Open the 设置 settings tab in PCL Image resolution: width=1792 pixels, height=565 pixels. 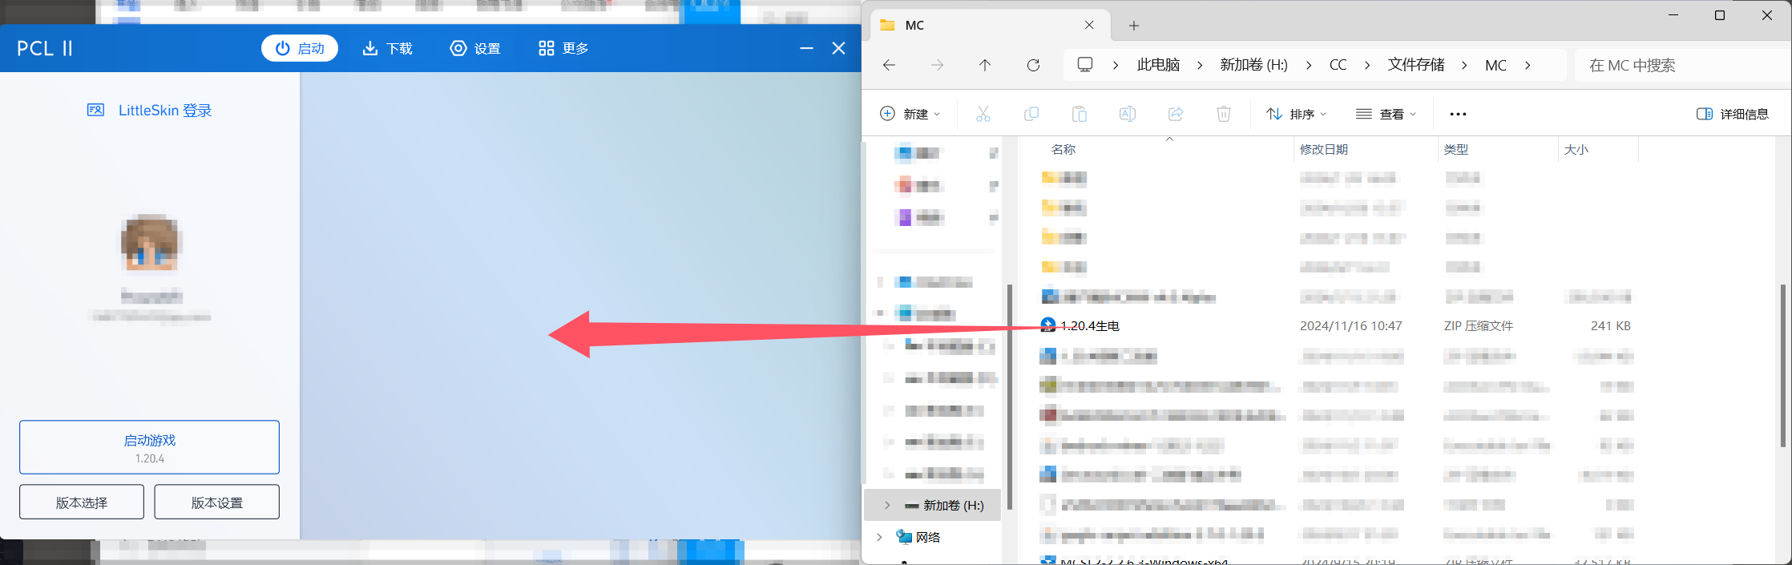coord(475,49)
